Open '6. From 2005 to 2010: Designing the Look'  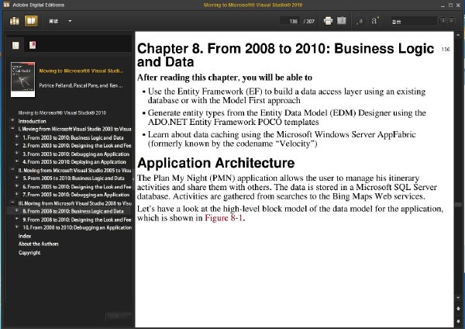tap(77, 186)
